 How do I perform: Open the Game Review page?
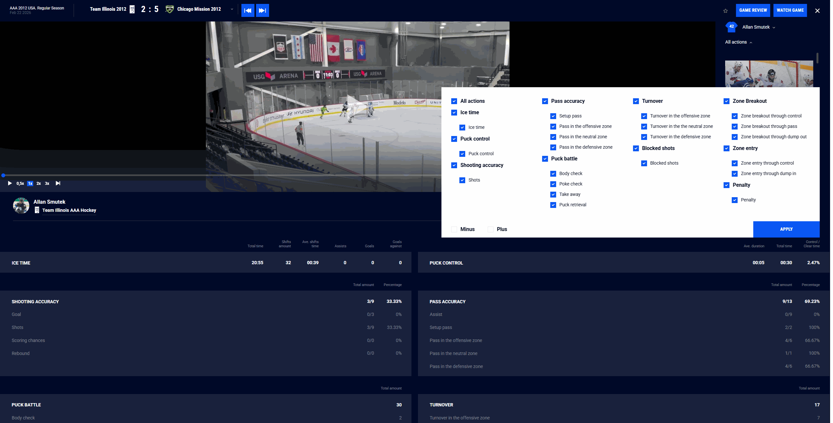[x=753, y=10]
